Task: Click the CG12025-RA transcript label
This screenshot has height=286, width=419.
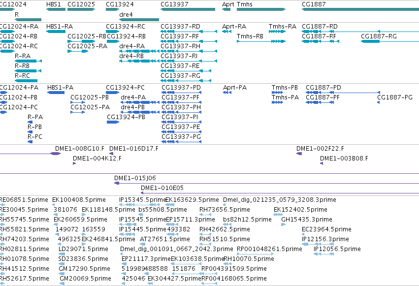Action: 87,46
